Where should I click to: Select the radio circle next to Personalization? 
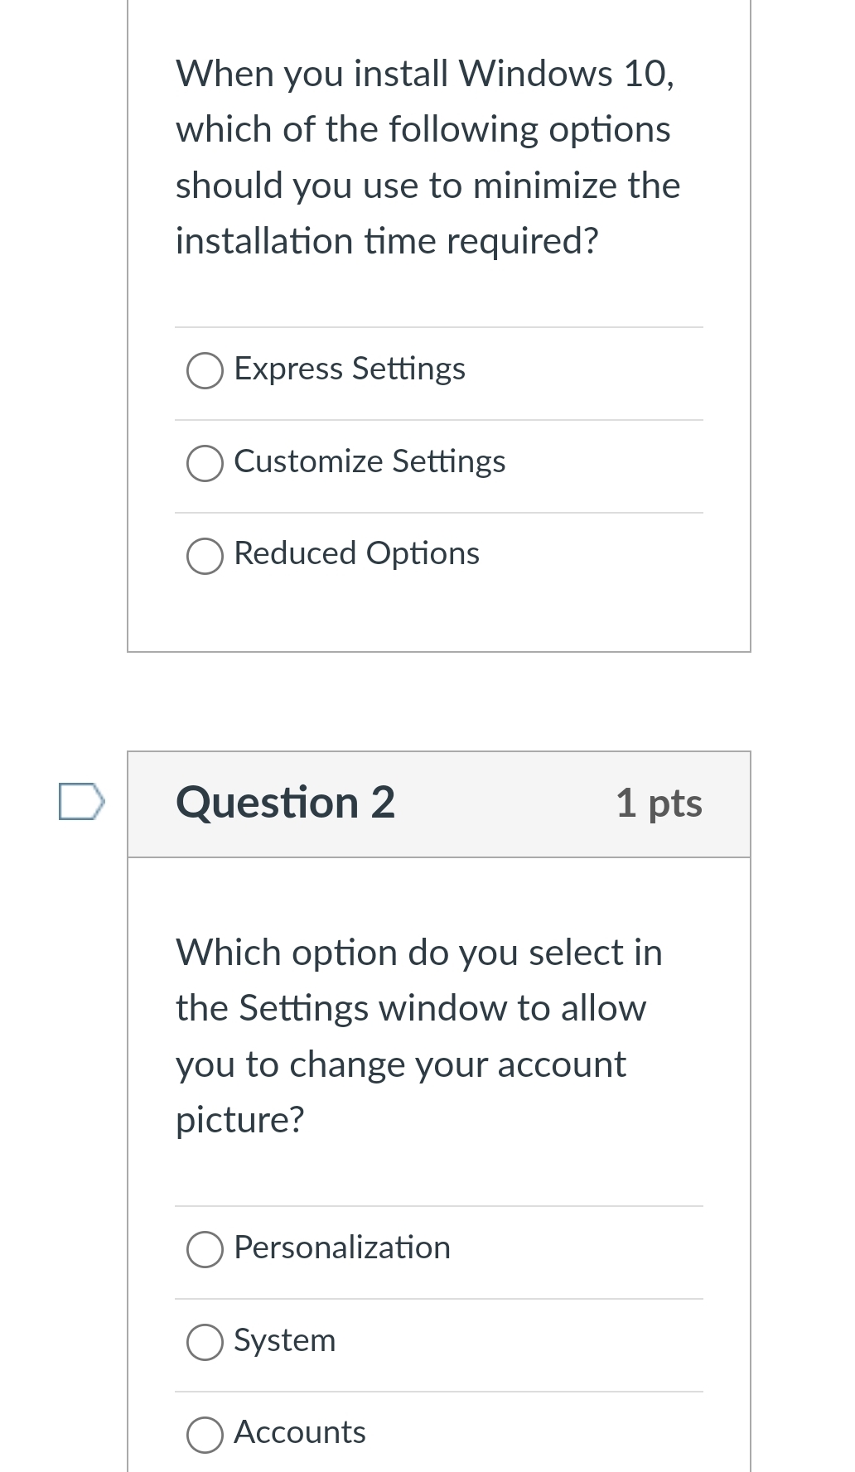tap(204, 1248)
